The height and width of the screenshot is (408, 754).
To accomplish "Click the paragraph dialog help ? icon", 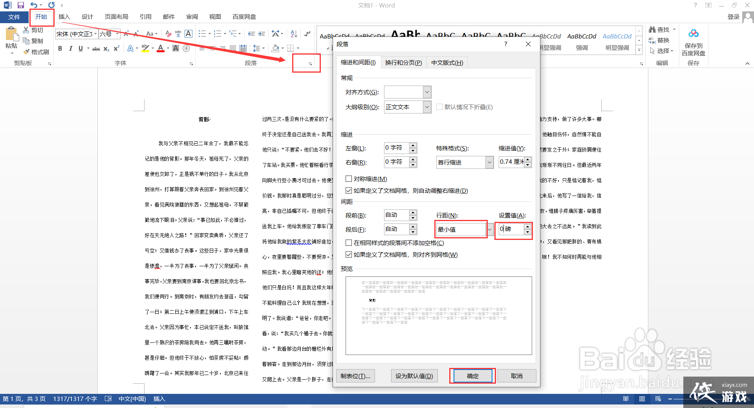I will [x=506, y=44].
